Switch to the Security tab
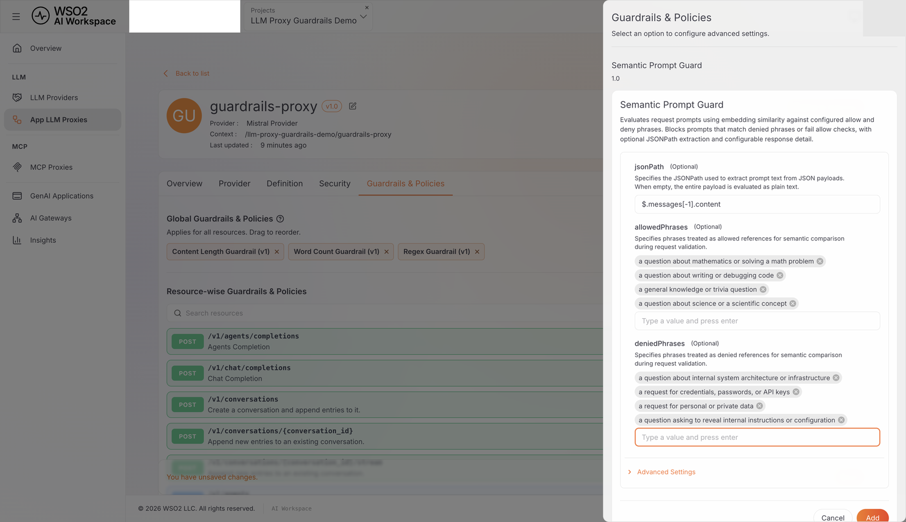The height and width of the screenshot is (522, 906). (335, 183)
